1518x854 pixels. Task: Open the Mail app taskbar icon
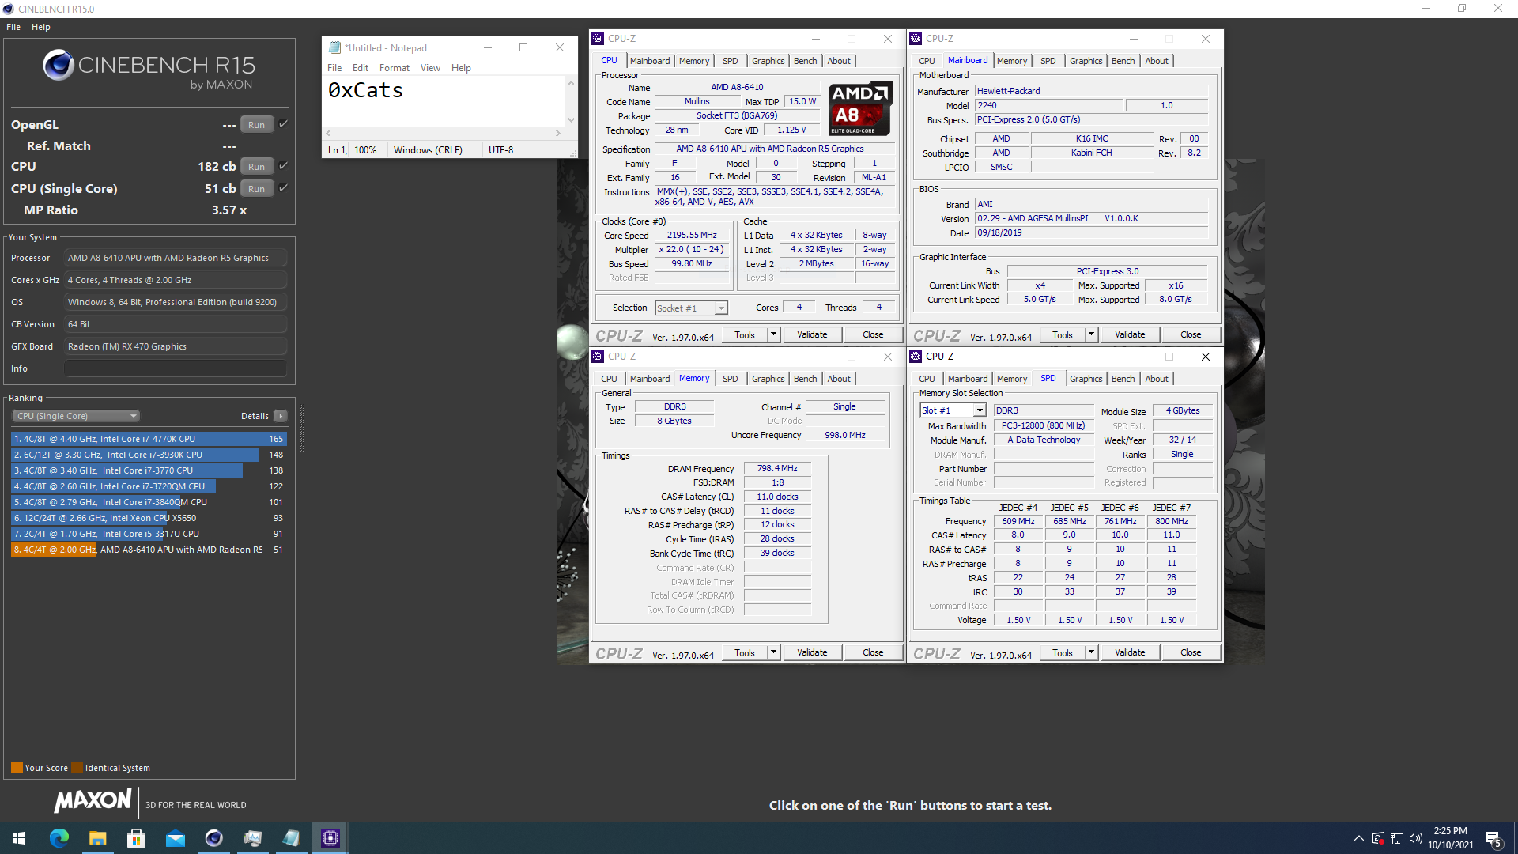click(x=175, y=838)
